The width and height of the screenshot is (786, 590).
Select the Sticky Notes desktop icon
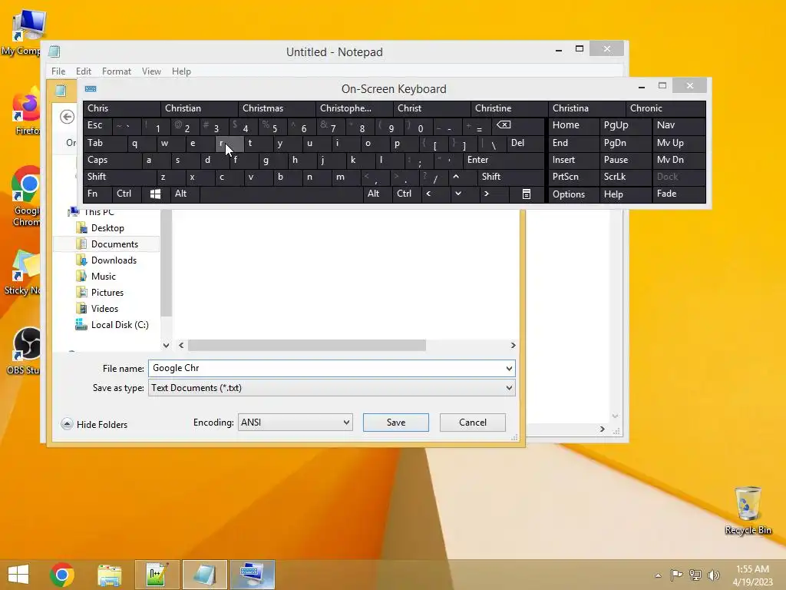click(23, 273)
